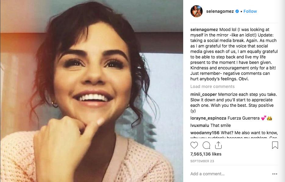Viewport: 285px width, 182px height.
Task: Save the post with the bookmark icon
Action: coord(275,145)
